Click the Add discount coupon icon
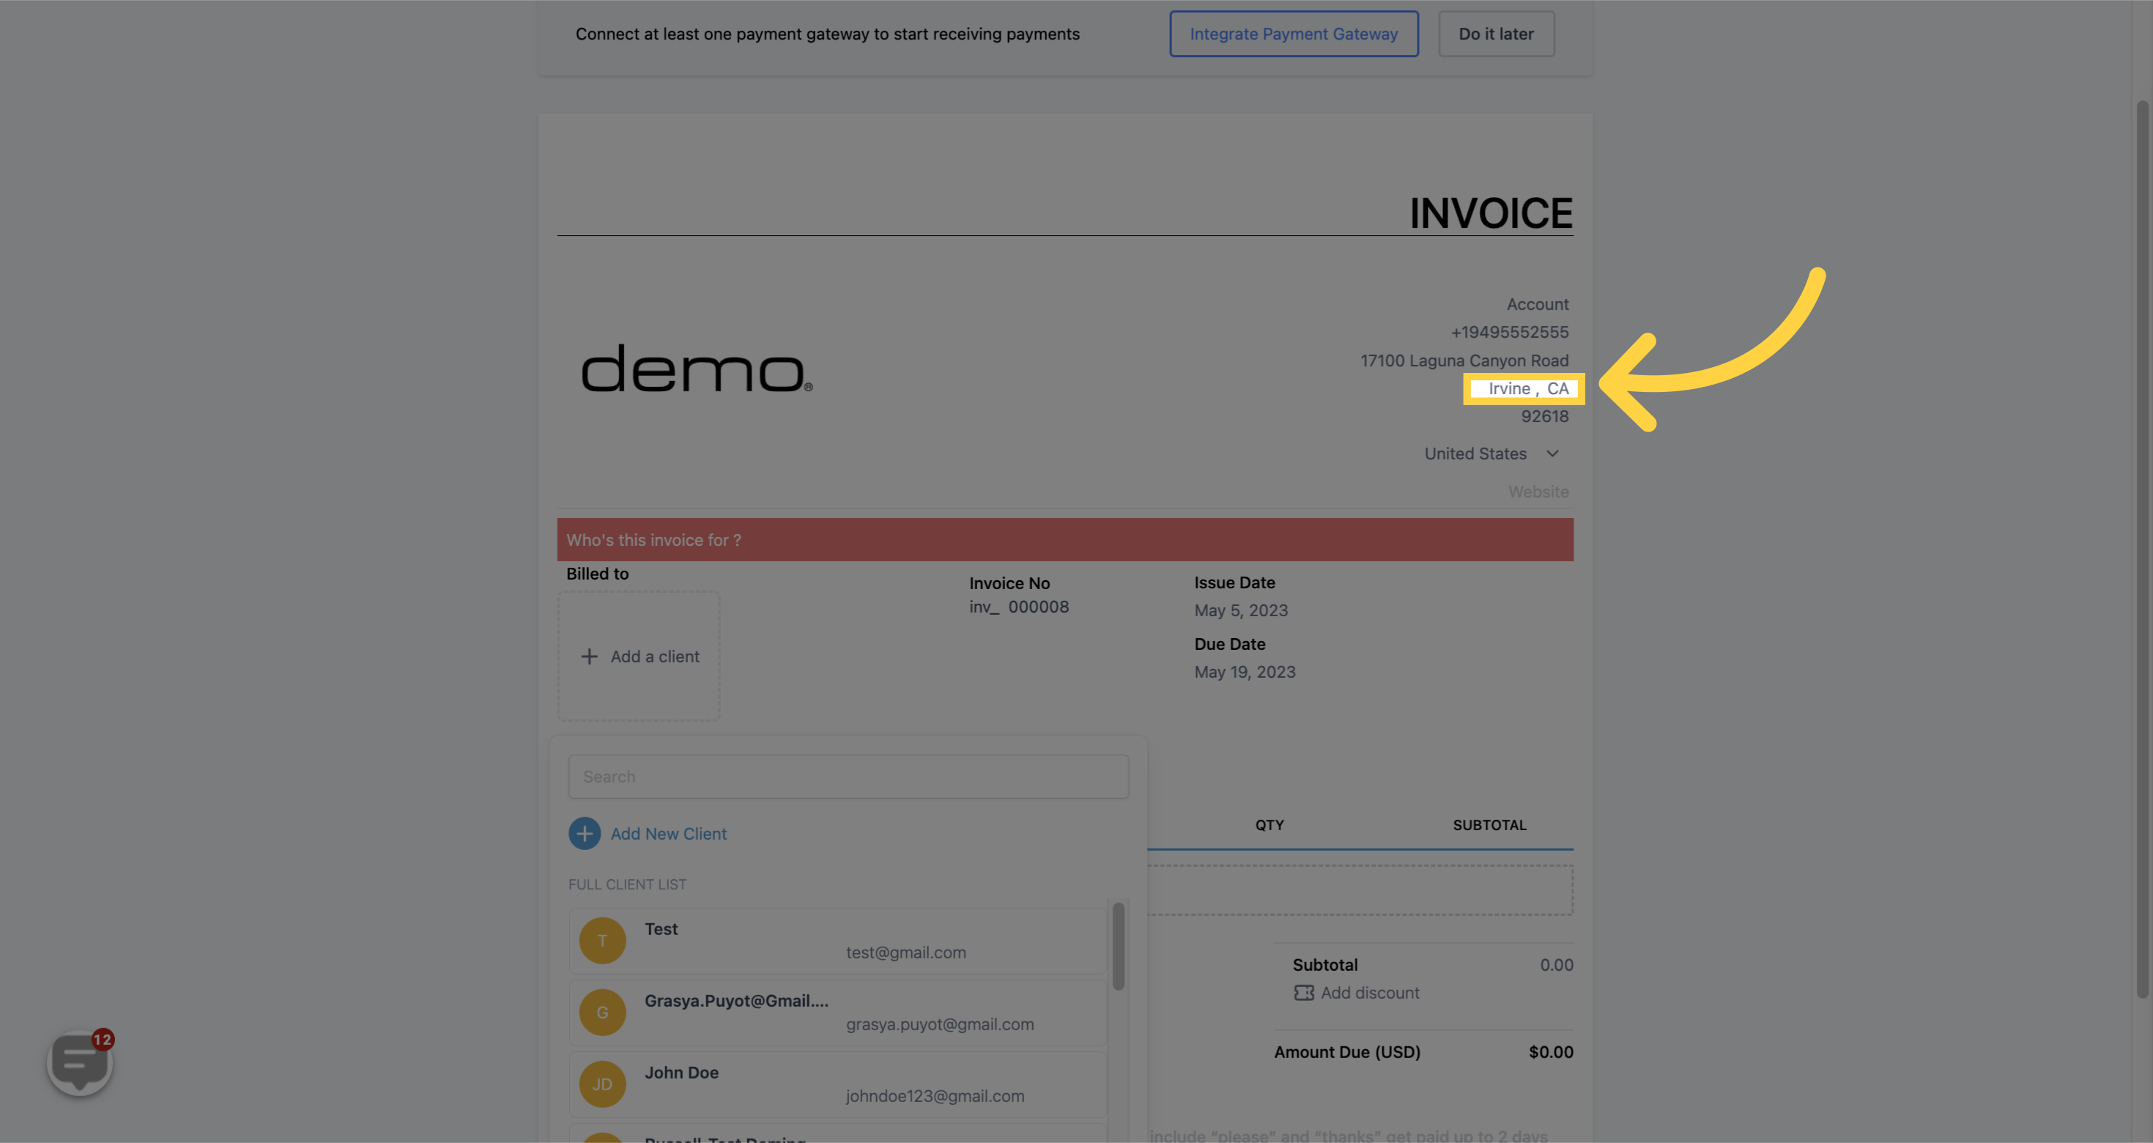Viewport: 2153px width, 1143px height. point(1303,993)
